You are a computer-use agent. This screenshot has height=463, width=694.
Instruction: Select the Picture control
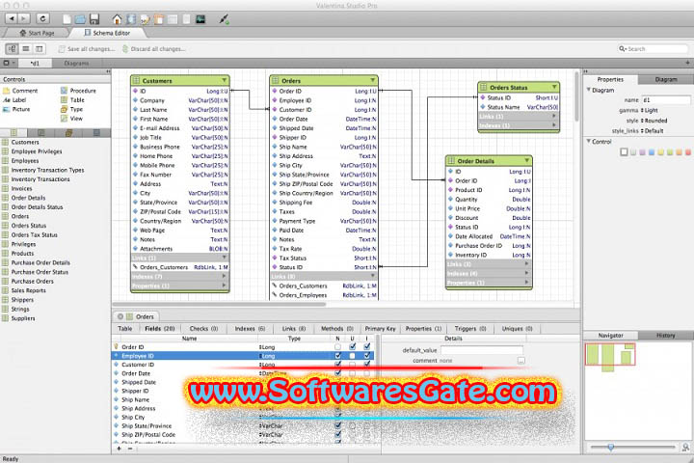coord(16,109)
